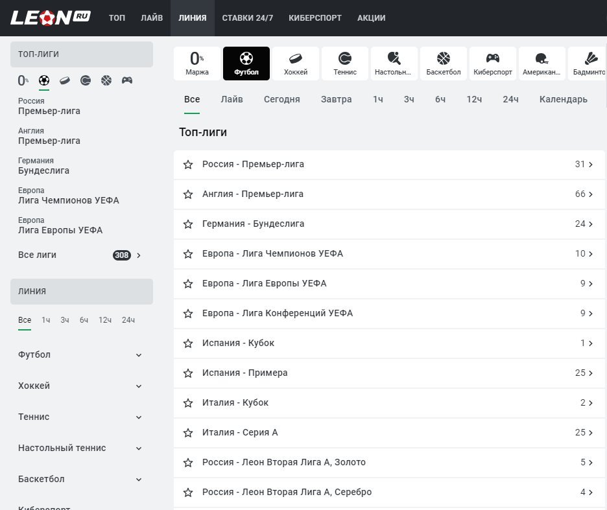Open sidebar link Лига Европы УЕФА
The image size is (607, 510).
tap(60, 226)
